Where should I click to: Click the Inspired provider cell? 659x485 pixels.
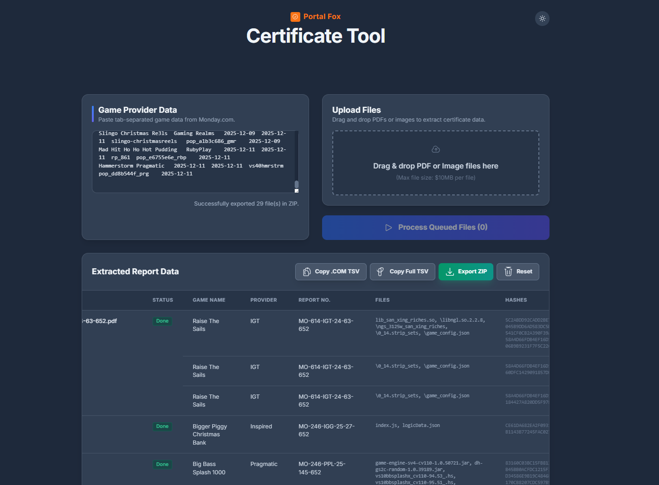pyautogui.click(x=261, y=427)
